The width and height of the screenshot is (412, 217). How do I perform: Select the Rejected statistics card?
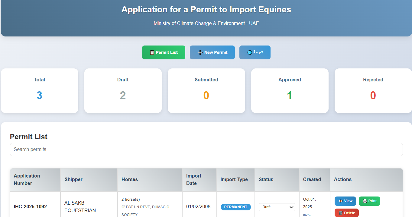(x=373, y=90)
